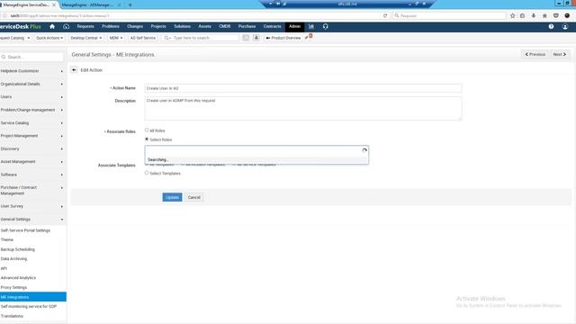The height and width of the screenshot is (324, 576).
Task: Open Proxy Settings link
Action: click(13, 287)
